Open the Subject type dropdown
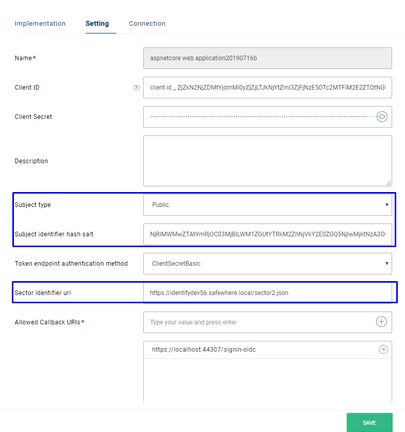This screenshot has width=405, height=432. (x=267, y=205)
